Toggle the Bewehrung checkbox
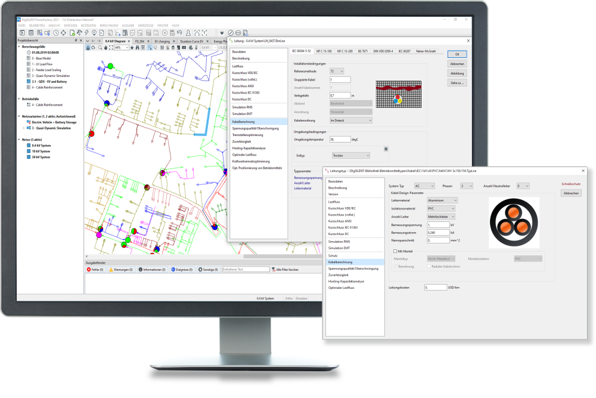Screen dimensions: 596x398 tap(395, 266)
